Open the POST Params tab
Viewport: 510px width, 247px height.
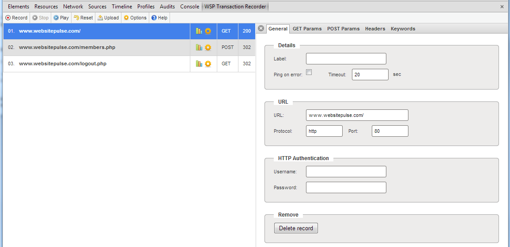344,29
